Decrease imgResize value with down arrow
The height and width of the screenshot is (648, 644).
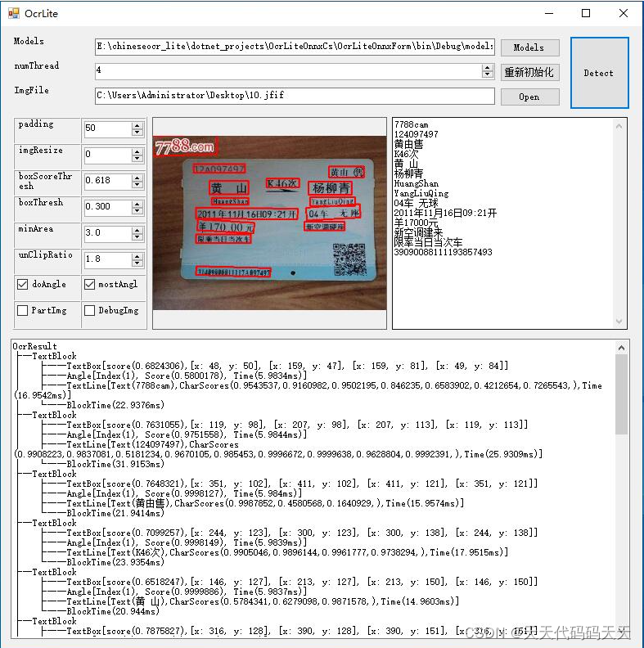tap(137, 159)
